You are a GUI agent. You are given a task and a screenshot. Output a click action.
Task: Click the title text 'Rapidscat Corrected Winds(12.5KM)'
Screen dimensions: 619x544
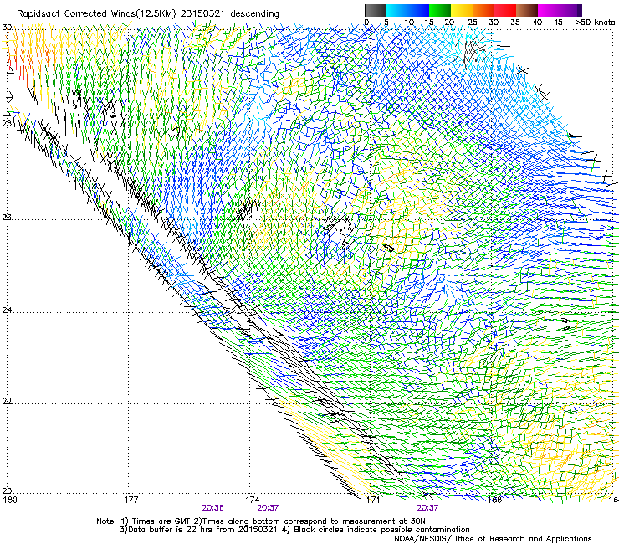(x=96, y=14)
